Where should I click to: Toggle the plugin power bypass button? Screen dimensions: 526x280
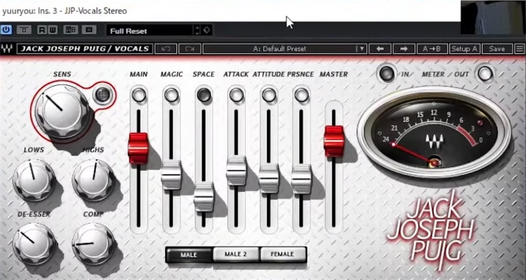6,30
